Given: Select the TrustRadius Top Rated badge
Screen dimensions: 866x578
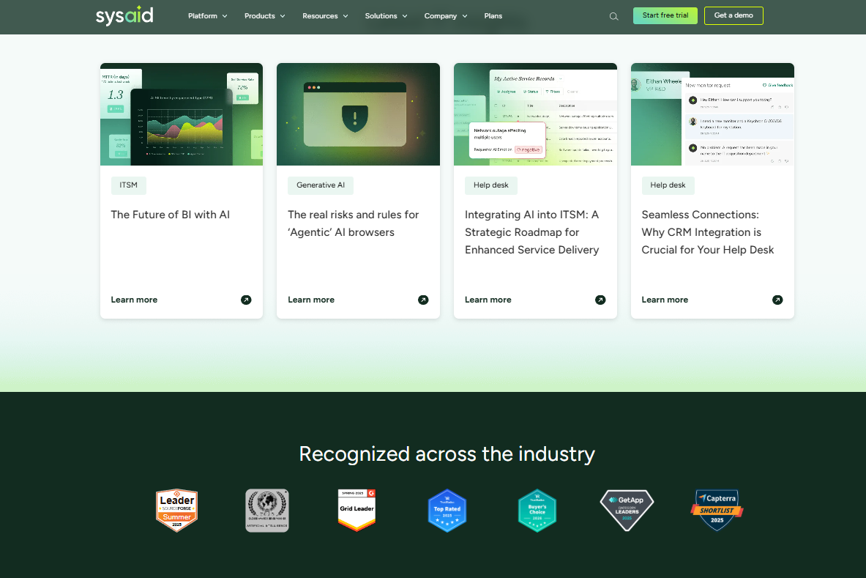Looking at the screenshot, I should coord(447,510).
